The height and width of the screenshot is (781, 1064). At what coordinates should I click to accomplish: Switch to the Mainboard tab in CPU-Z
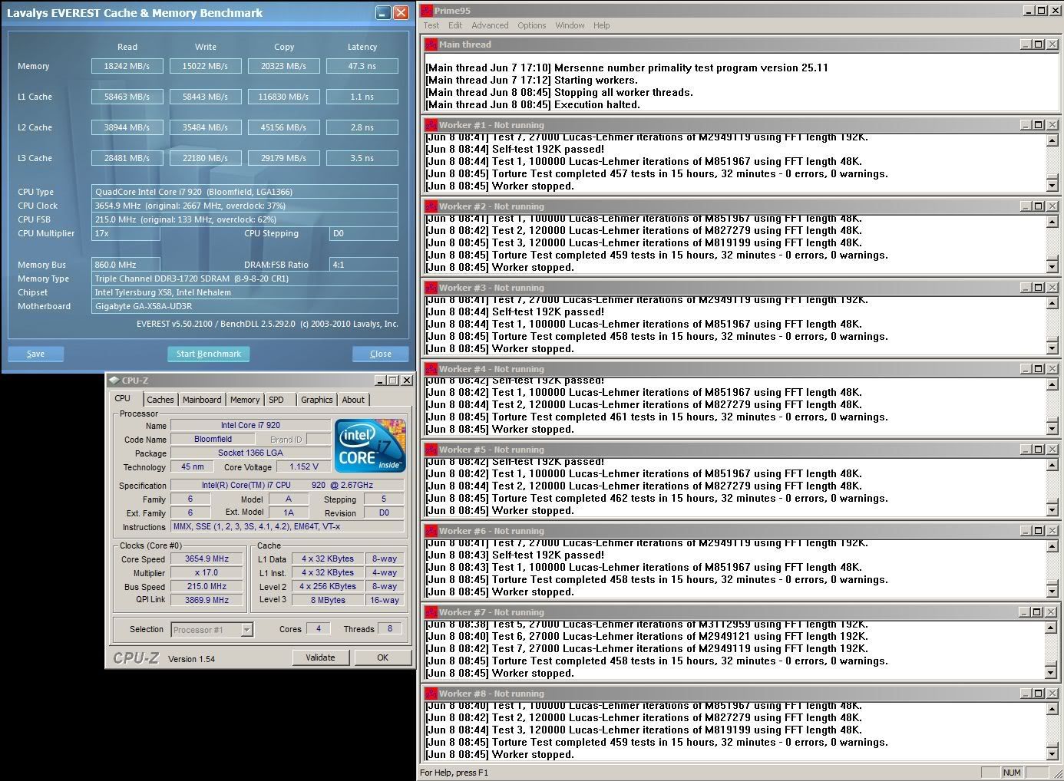[202, 400]
